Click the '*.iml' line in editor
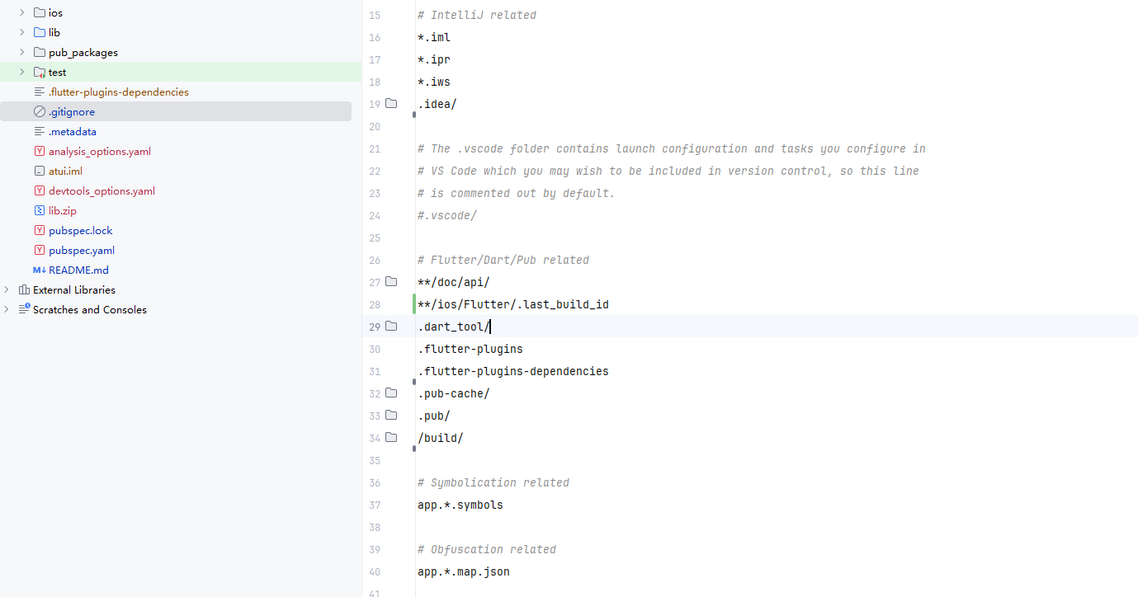The image size is (1138, 597). pyautogui.click(x=434, y=37)
